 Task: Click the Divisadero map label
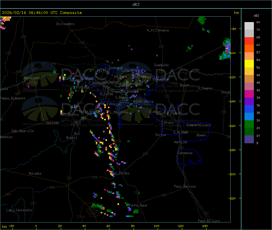pyautogui.click(x=65, y=24)
